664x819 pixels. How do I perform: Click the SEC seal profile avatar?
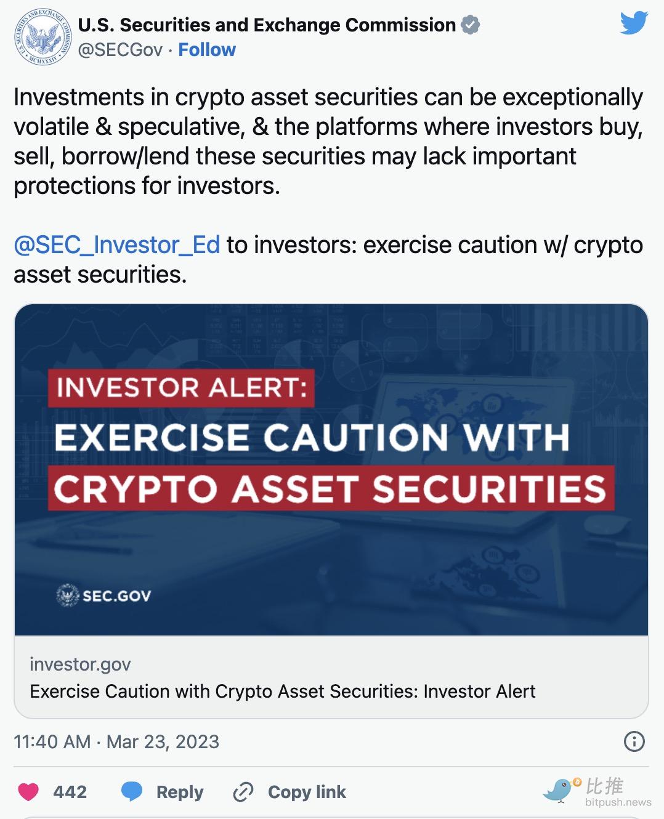click(42, 38)
